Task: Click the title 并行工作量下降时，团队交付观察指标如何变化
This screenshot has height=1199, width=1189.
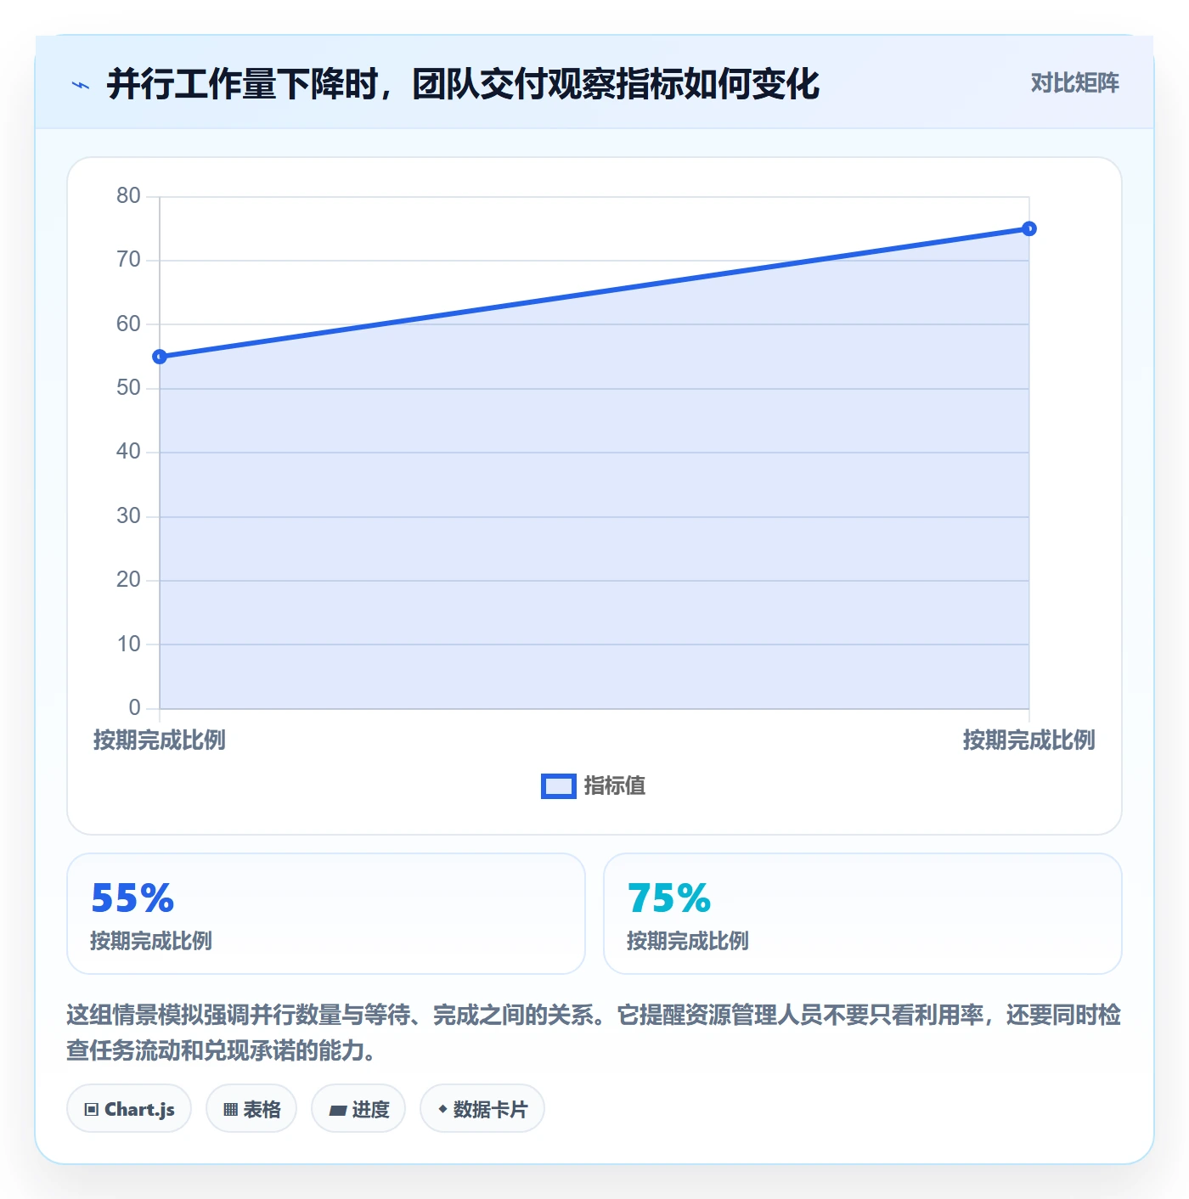Action: pyautogui.click(x=464, y=84)
